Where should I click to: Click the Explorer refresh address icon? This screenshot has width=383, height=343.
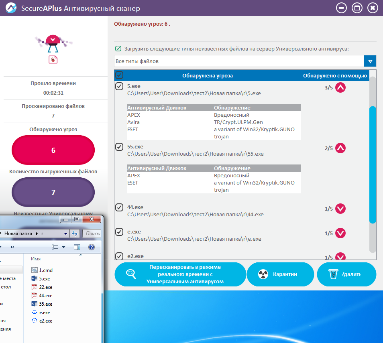(x=75, y=233)
